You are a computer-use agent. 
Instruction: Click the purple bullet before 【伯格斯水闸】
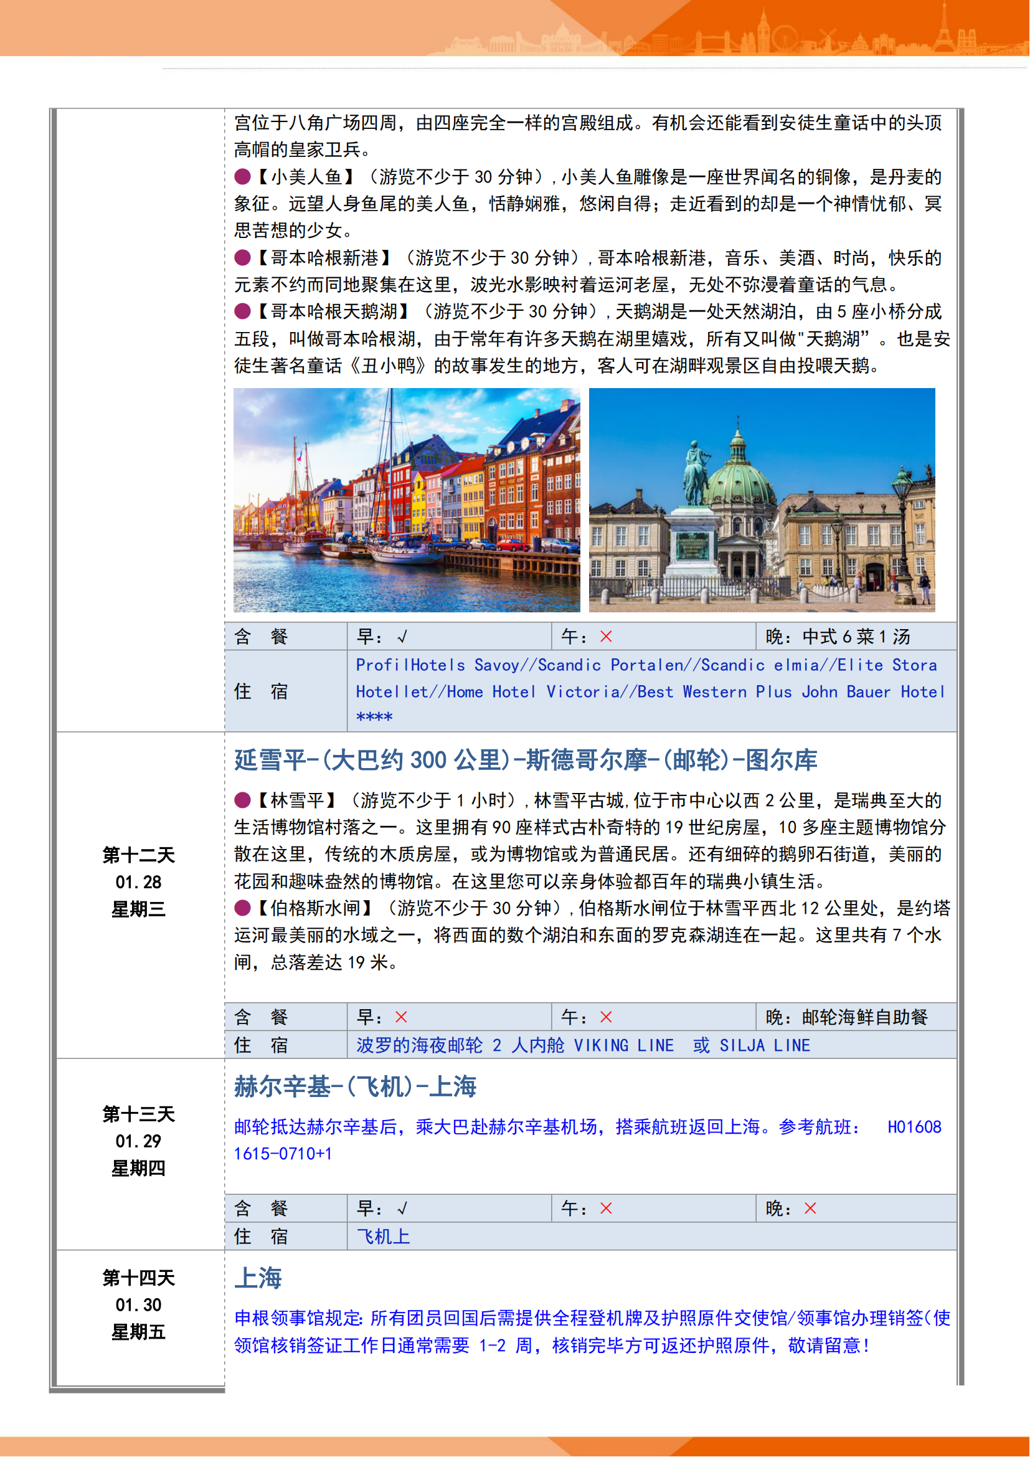(242, 908)
